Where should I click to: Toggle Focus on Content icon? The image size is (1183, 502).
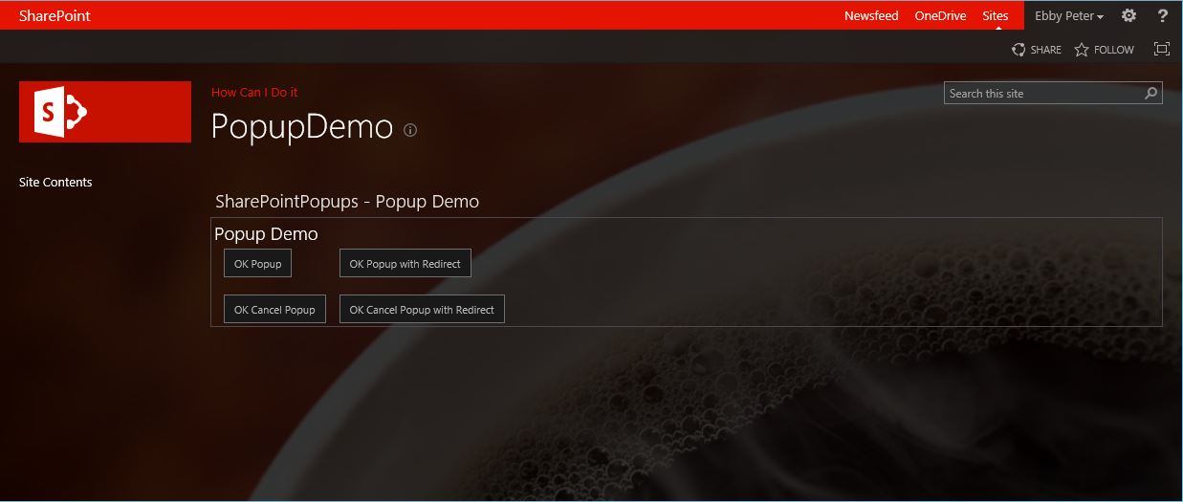(x=1162, y=50)
